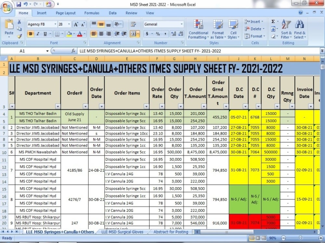
Task: Cut selection with the scissors icon
Action: 19,22
